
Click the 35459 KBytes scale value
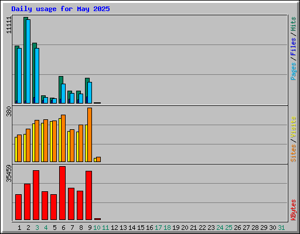click(x=9, y=173)
